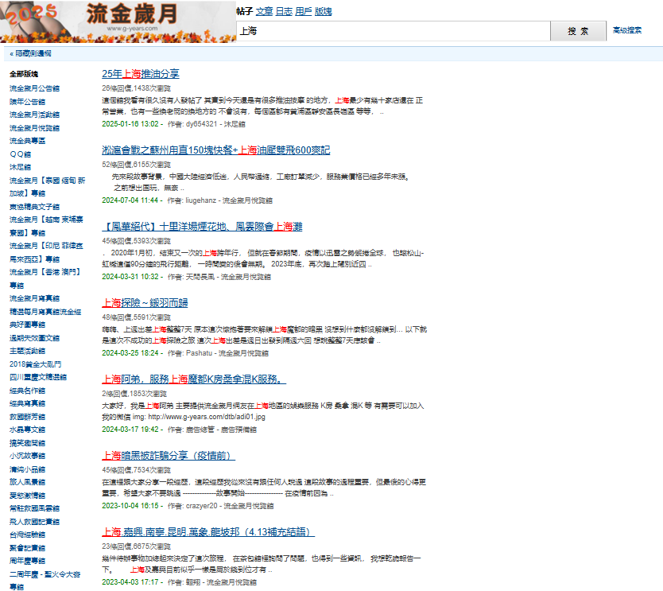
Task: Open the 越南 柬埔寨 專館 link
Action: 47,227
